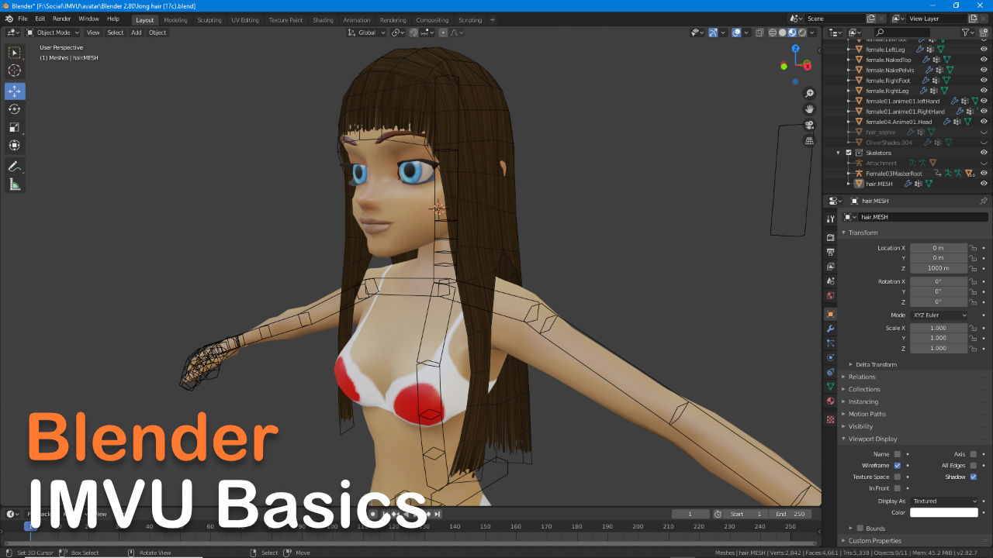Open the Object Data mesh properties tab
Image resolution: width=993 pixels, height=558 pixels.
coord(831,386)
